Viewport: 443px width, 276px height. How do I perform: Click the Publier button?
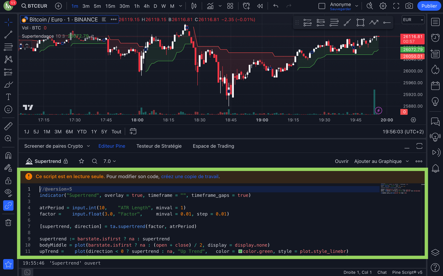(429, 6)
